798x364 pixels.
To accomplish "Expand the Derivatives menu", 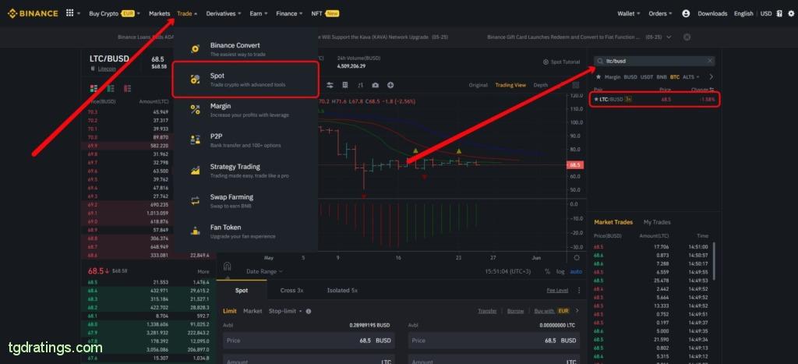I will (x=224, y=14).
